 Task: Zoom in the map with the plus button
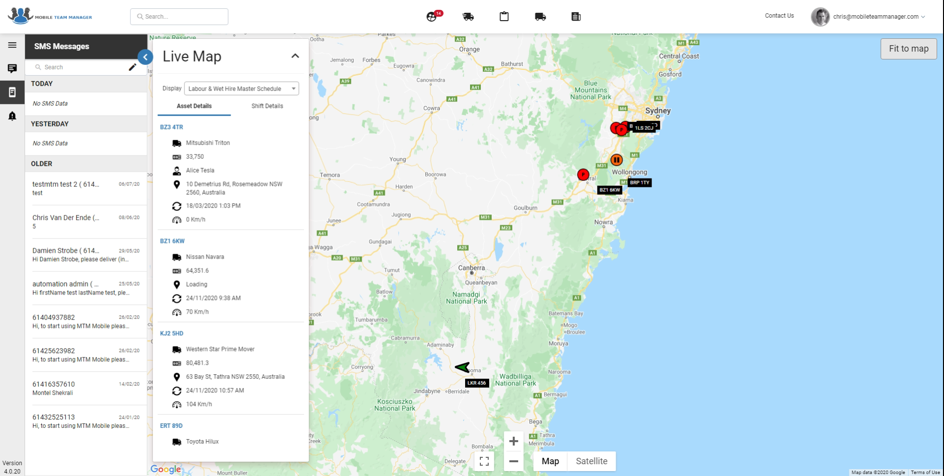(513, 442)
